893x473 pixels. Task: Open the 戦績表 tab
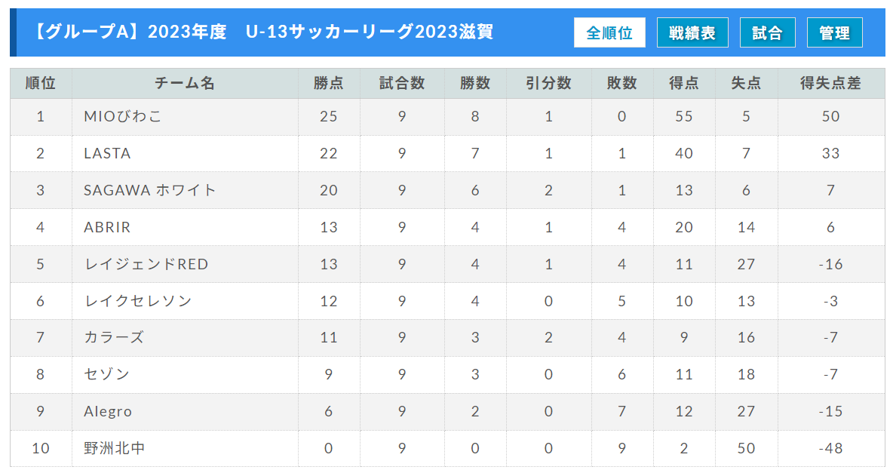(x=692, y=33)
